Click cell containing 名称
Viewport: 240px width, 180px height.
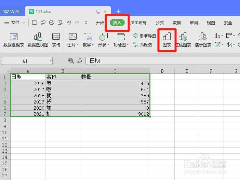click(63, 77)
